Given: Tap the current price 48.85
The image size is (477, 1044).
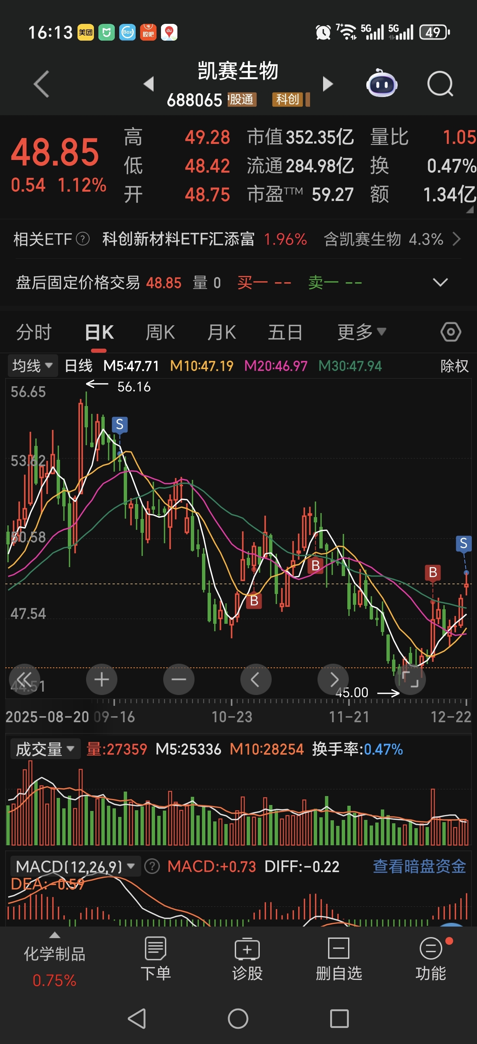Looking at the screenshot, I should click(x=55, y=152).
